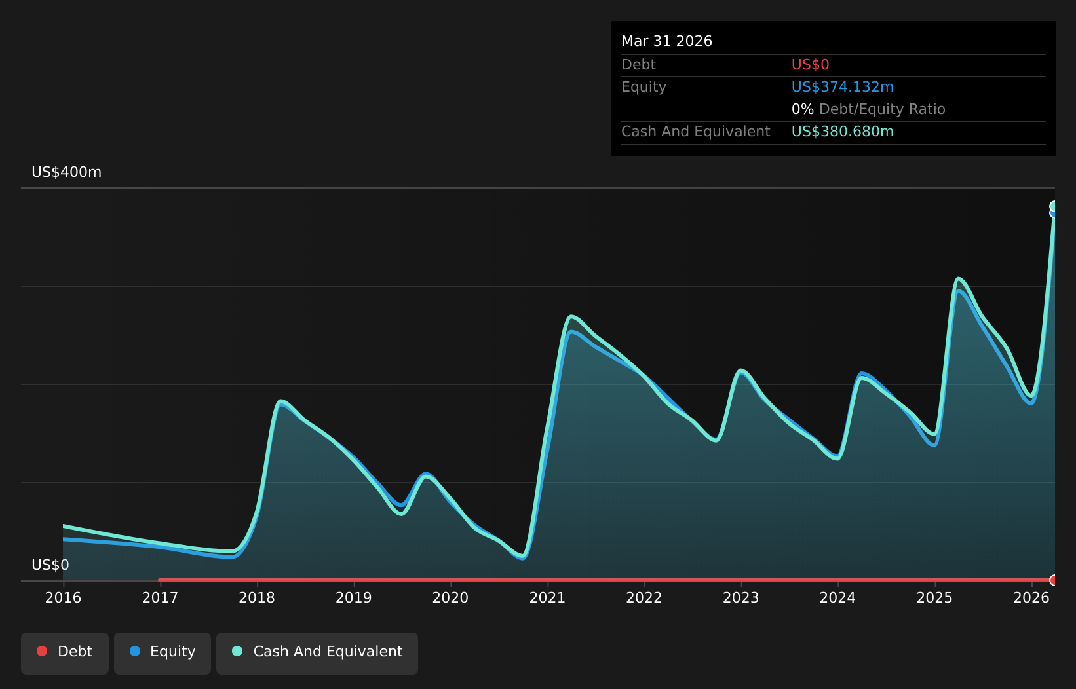This screenshot has height=689, width=1076.
Task: Click the Debt tooltip row label
Action: pos(639,65)
